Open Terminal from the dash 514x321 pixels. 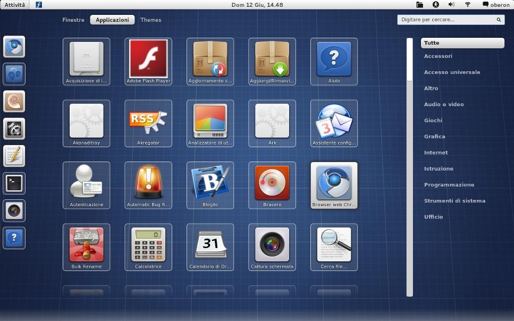point(14,183)
